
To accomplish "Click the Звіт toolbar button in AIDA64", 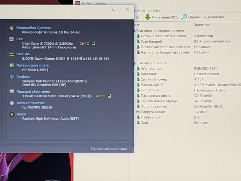I will (x=139, y=17).
